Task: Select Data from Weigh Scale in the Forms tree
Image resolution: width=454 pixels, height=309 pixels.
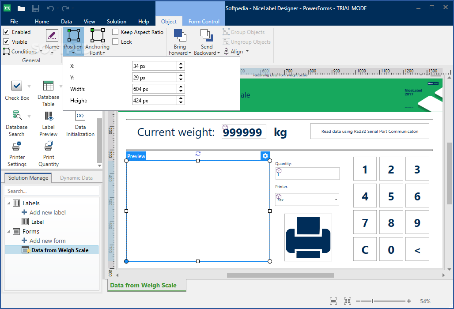Action: (x=52, y=250)
